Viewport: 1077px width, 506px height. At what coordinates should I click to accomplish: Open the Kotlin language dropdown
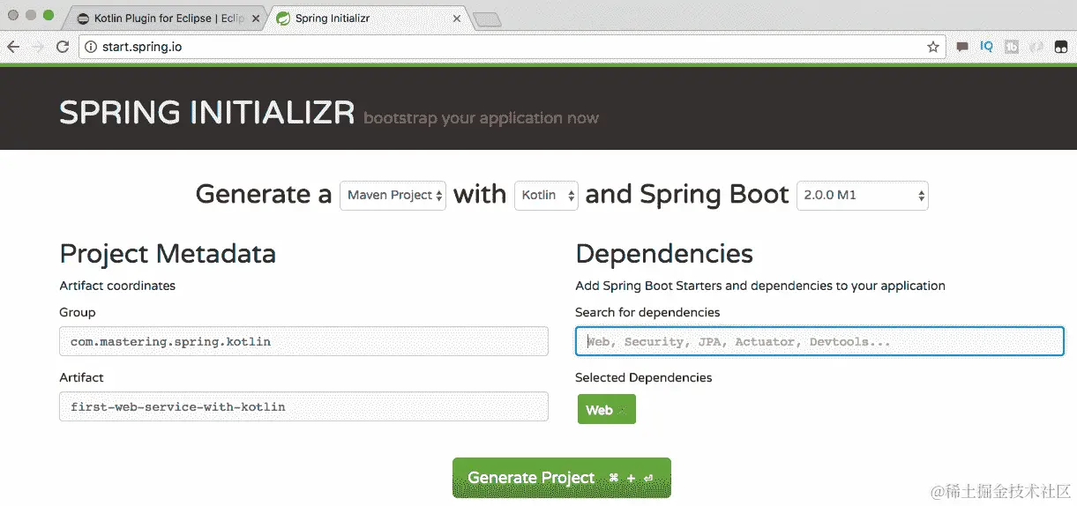(546, 195)
